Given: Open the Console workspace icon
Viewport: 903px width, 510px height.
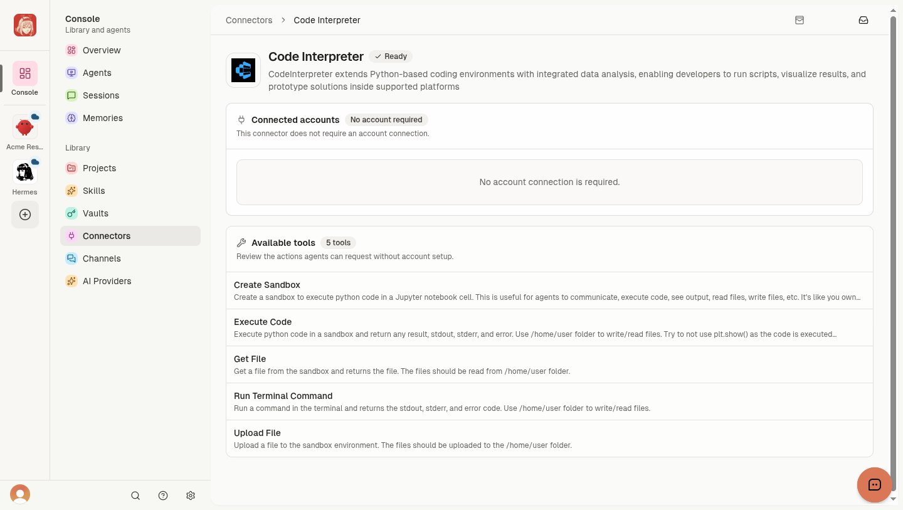Looking at the screenshot, I should [x=25, y=73].
